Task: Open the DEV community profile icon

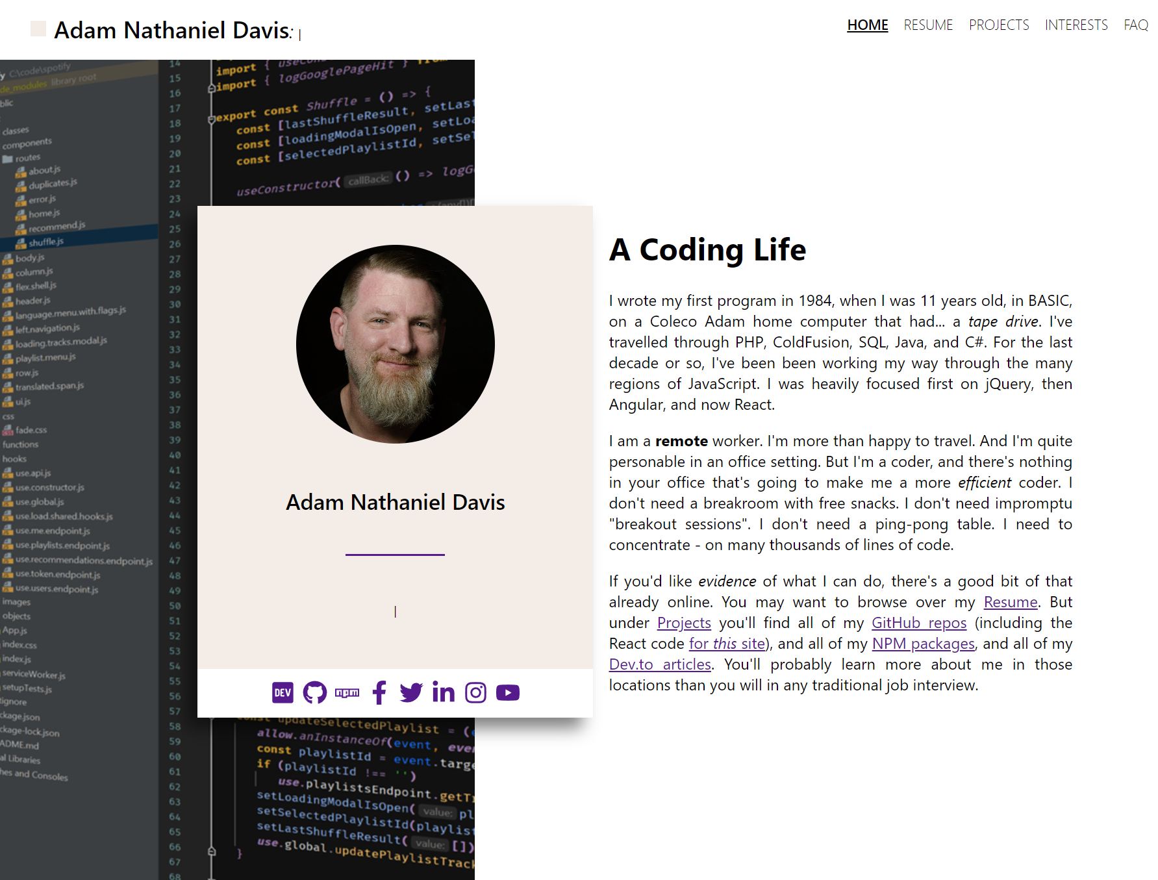Action: [283, 693]
